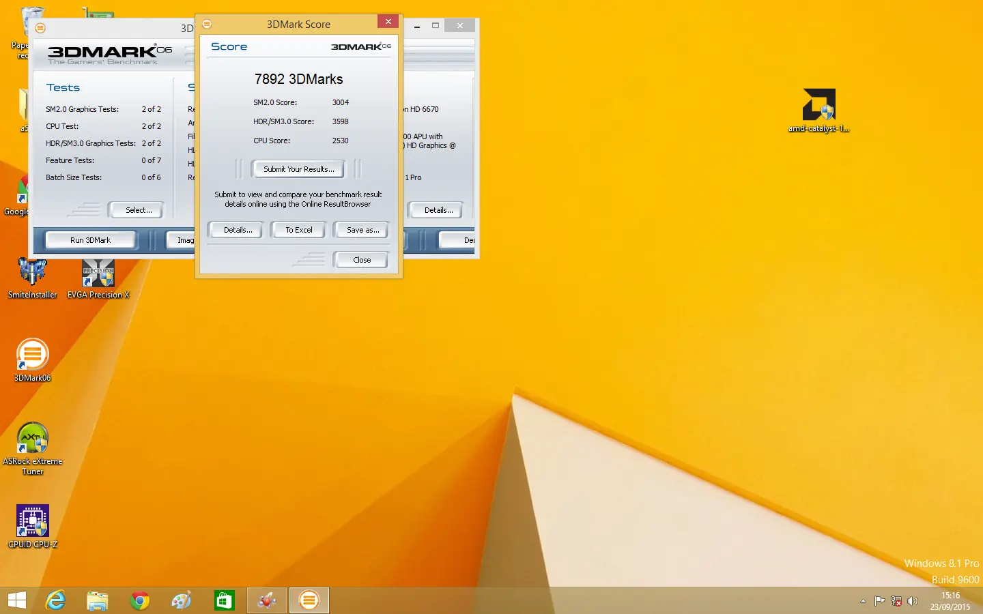983x614 pixels.
Task: Click the 3DMark06 main window title icon
Action: coord(40,28)
